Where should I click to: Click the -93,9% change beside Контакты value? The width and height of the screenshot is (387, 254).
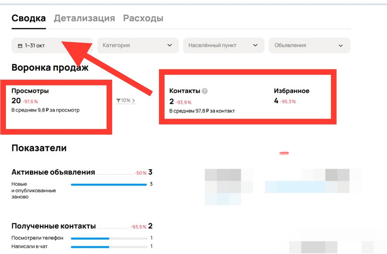point(184,103)
